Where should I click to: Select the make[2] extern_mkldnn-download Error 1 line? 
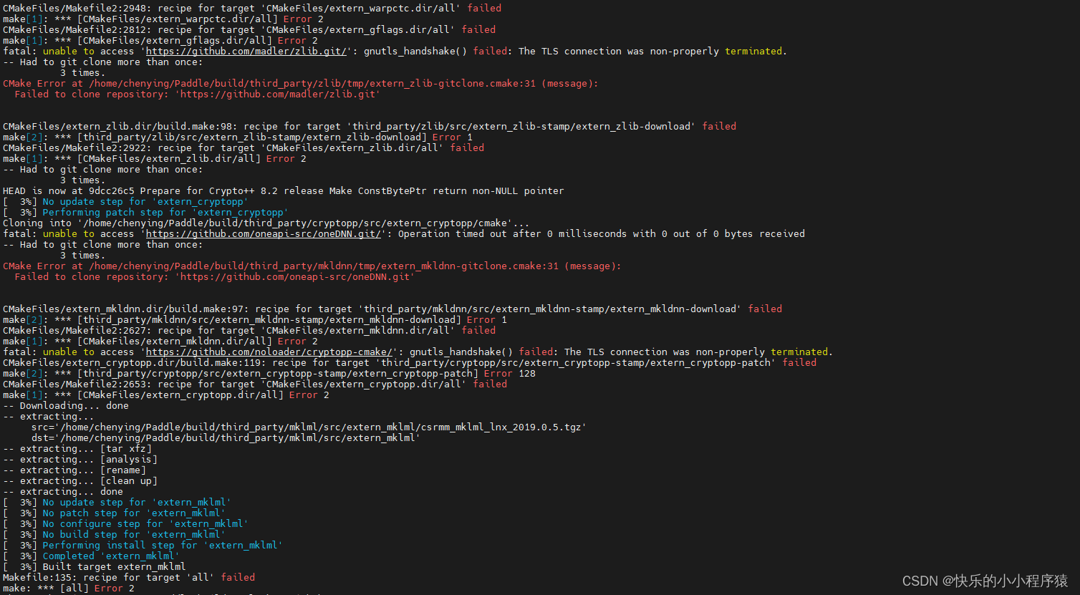click(255, 320)
